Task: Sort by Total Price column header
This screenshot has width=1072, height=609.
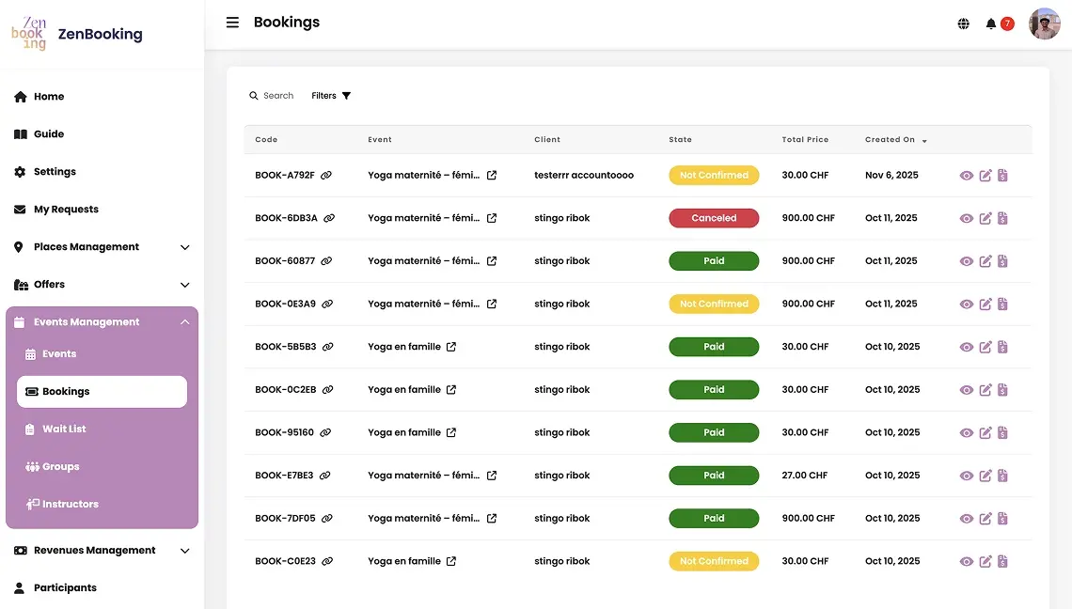Action: click(805, 139)
